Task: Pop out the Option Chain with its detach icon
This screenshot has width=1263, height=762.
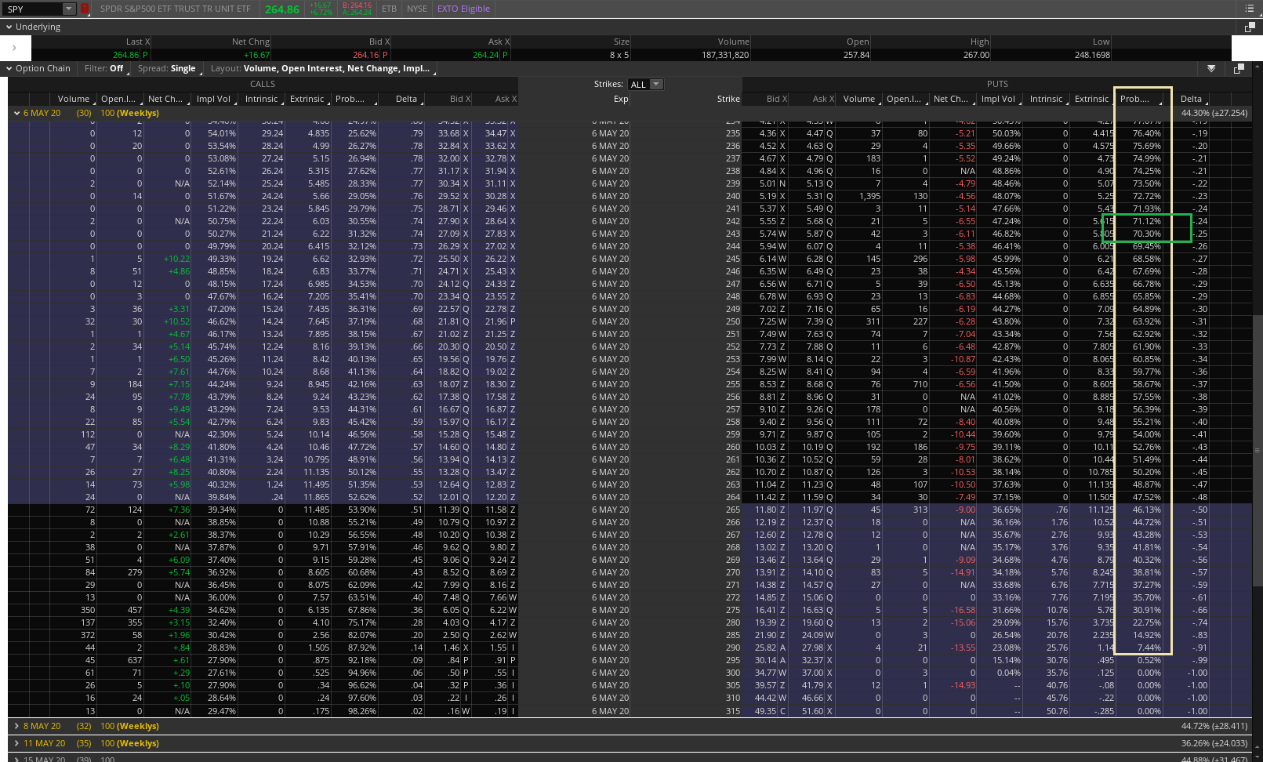Action: pos(1239,69)
